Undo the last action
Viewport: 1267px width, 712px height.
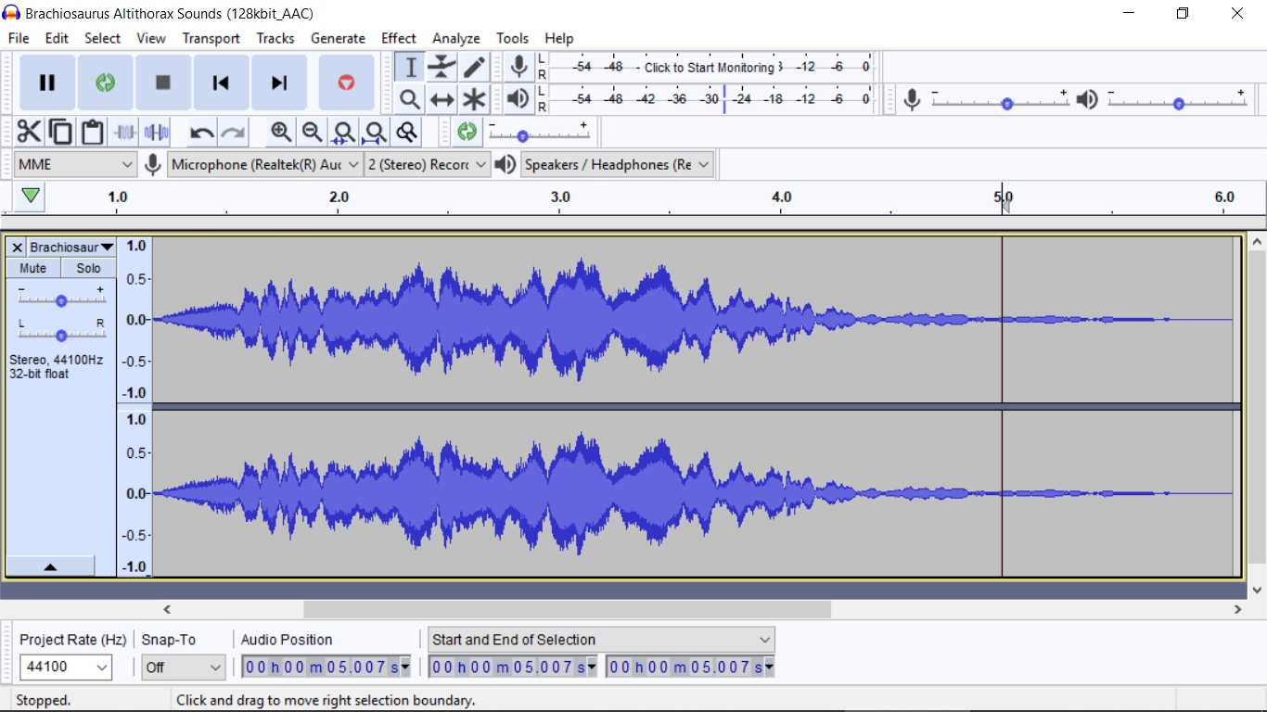[x=201, y=133]
